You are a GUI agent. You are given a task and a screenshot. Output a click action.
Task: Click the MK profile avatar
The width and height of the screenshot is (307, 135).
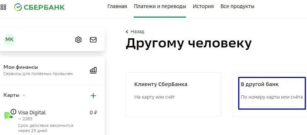tap(9, 40)
